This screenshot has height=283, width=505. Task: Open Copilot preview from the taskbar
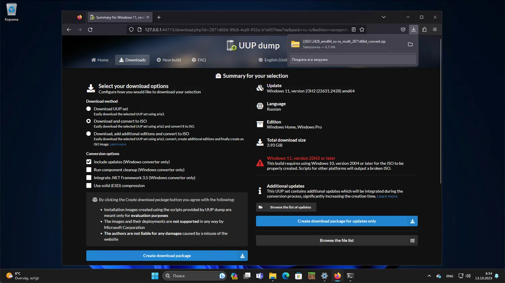click(234, 276)
